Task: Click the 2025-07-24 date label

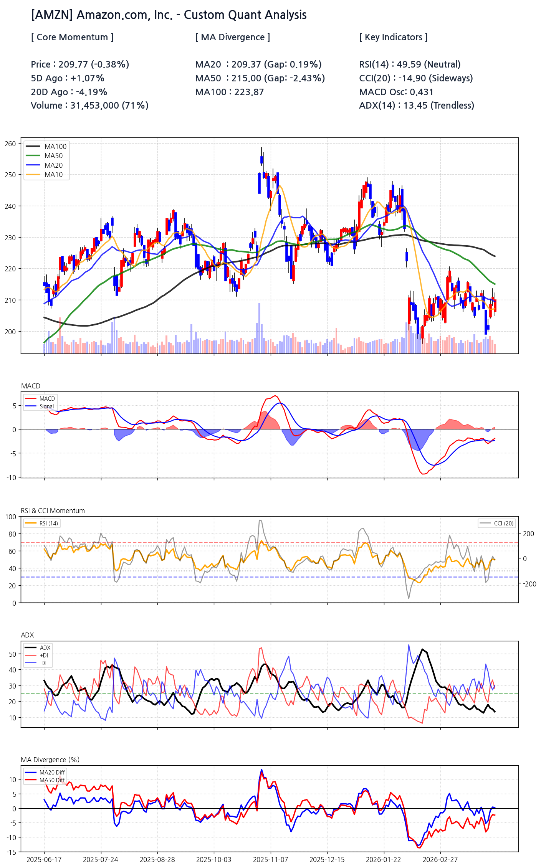Action: point(101,859)
